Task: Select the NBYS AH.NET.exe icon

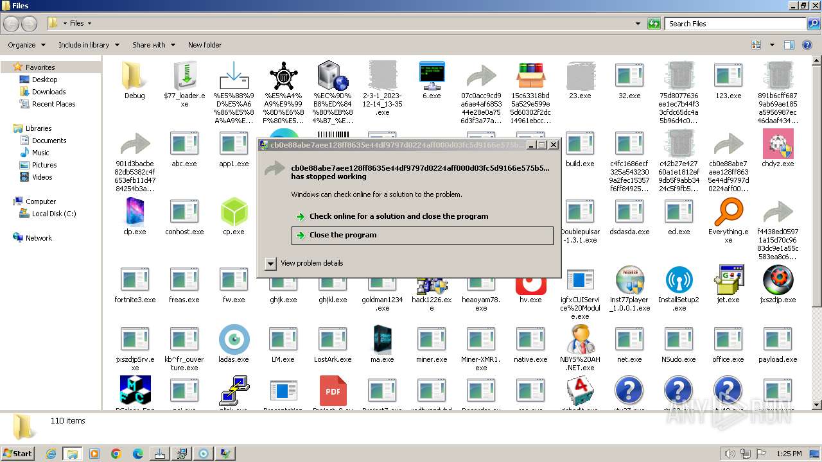Action: click(x=580, y=339)
